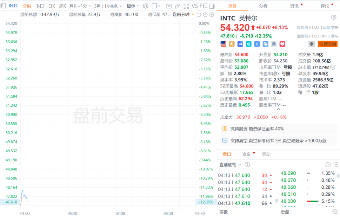Set a price alert with bell icon
This screenshot has height=216, width=340.
(x=311, y=44)
